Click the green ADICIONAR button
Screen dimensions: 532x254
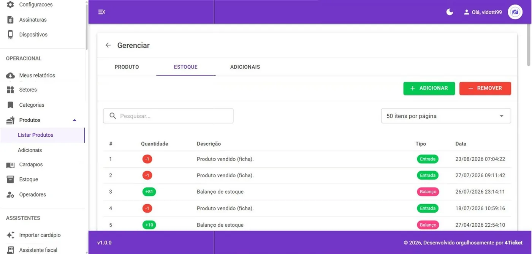click(x=429, y=88)
